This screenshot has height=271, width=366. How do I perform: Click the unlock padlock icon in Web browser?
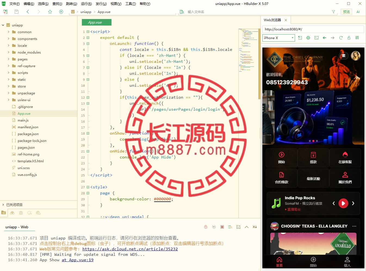[x=349, y=38]
